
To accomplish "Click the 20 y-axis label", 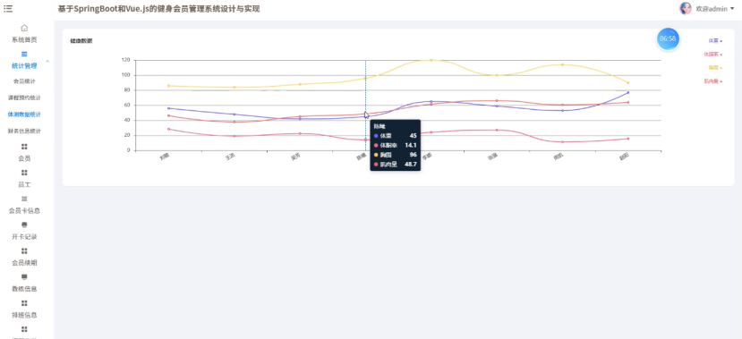I will point(126,135).
